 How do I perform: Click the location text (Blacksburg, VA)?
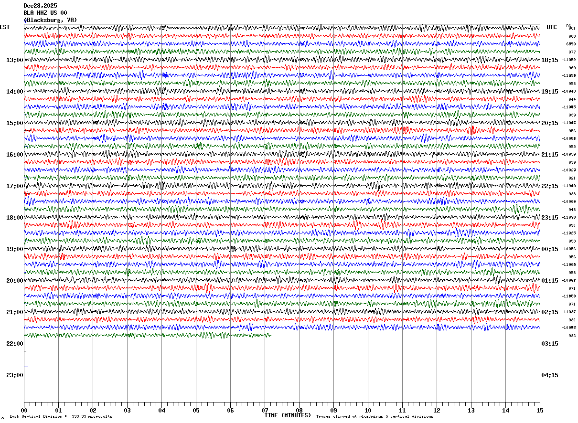(x=50, y=20)
